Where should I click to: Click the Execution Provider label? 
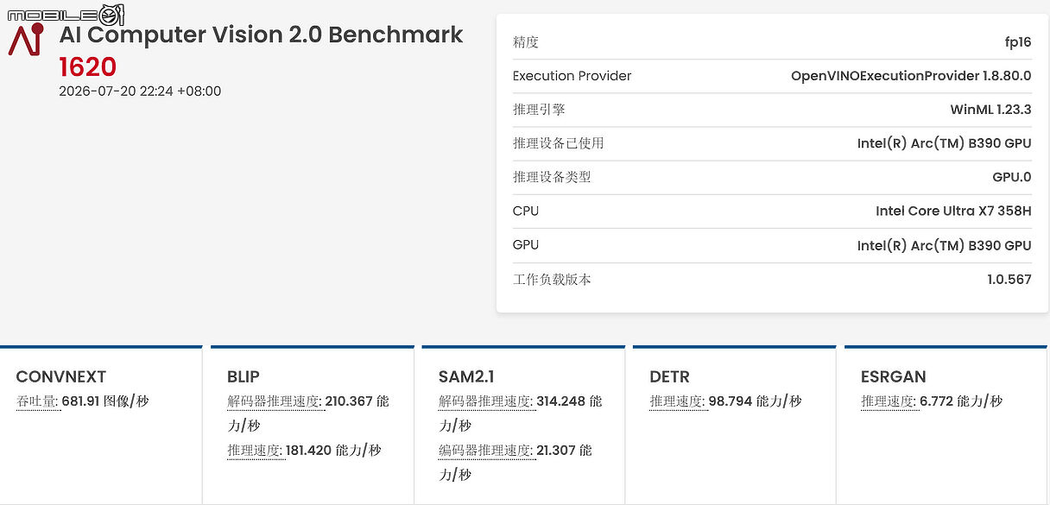tap(572, 76)
